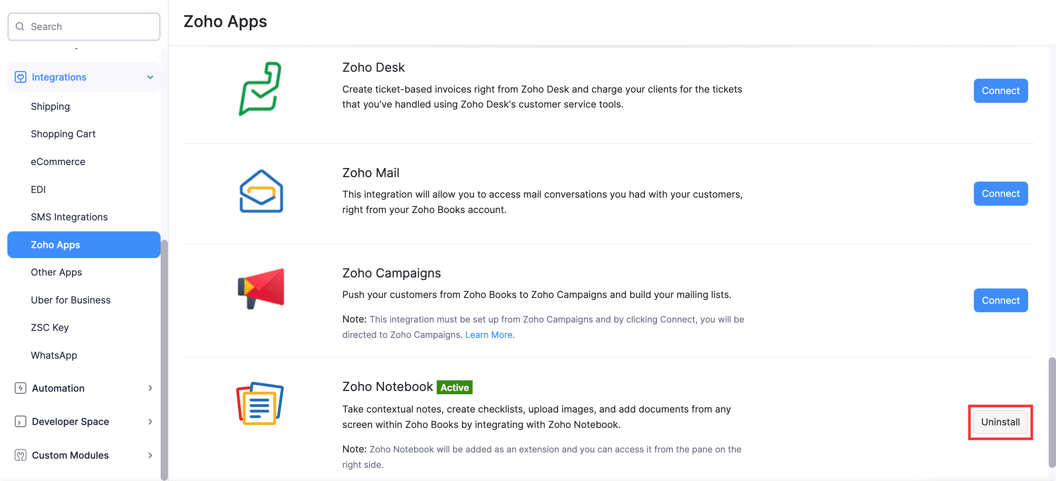Click the Developer Space sidebar icon
The height and width of the screenshot is (481, 1056).
click(20, 421)
